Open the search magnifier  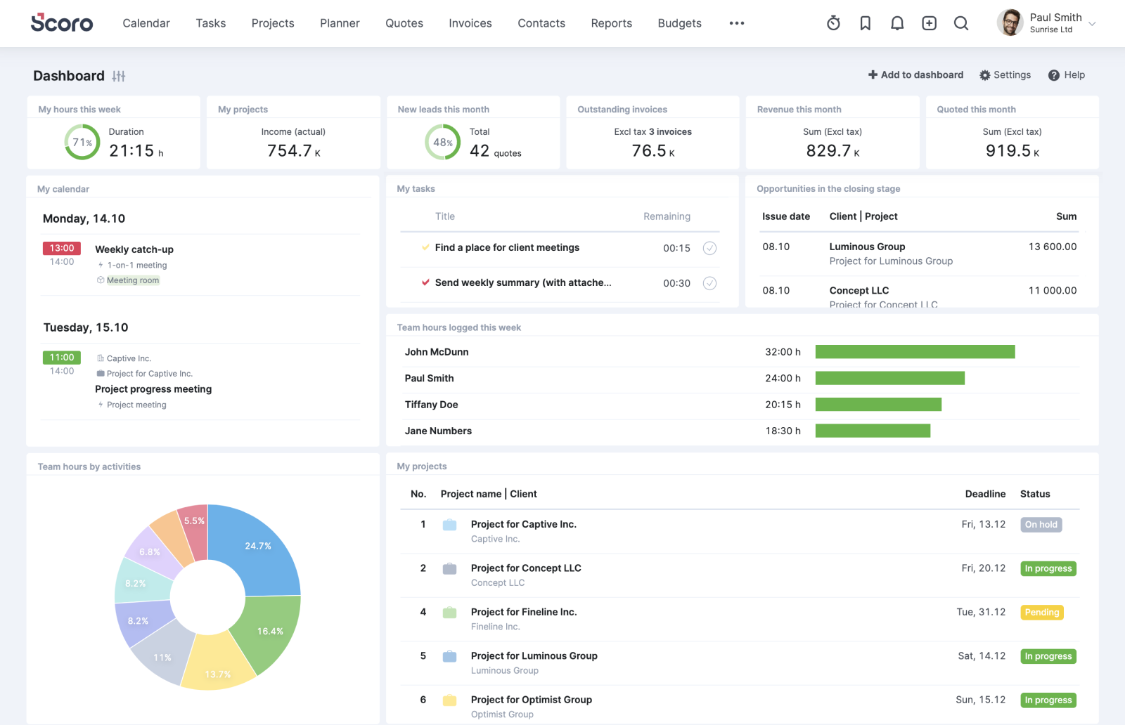[x=961, y=22]
